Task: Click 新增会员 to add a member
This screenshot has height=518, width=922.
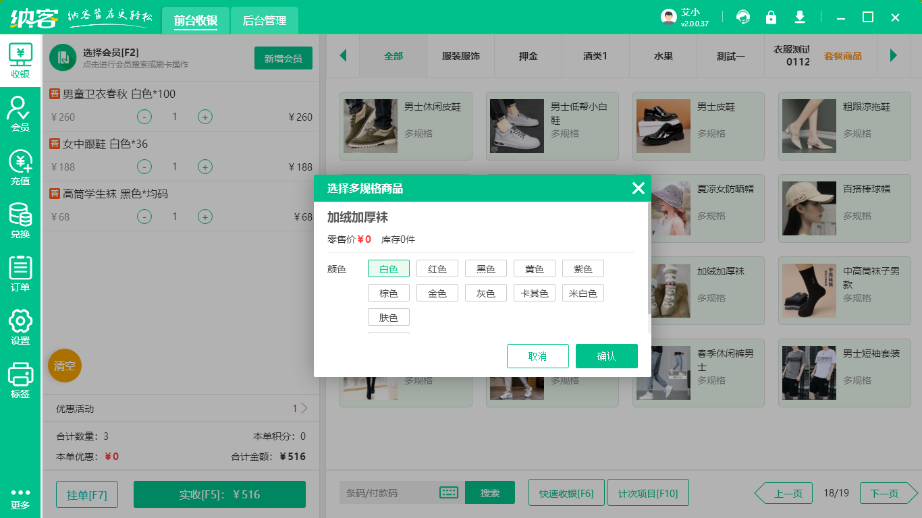Action: click(283, 58)
